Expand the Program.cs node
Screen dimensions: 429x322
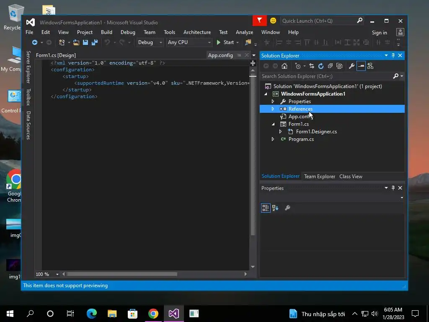click(x=273, y=139)
